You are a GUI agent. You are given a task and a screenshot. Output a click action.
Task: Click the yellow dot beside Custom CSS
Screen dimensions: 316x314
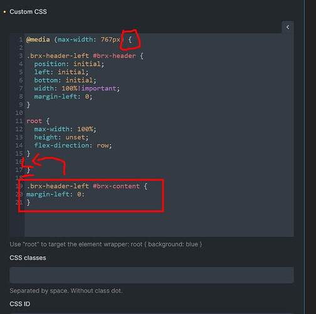4,12
